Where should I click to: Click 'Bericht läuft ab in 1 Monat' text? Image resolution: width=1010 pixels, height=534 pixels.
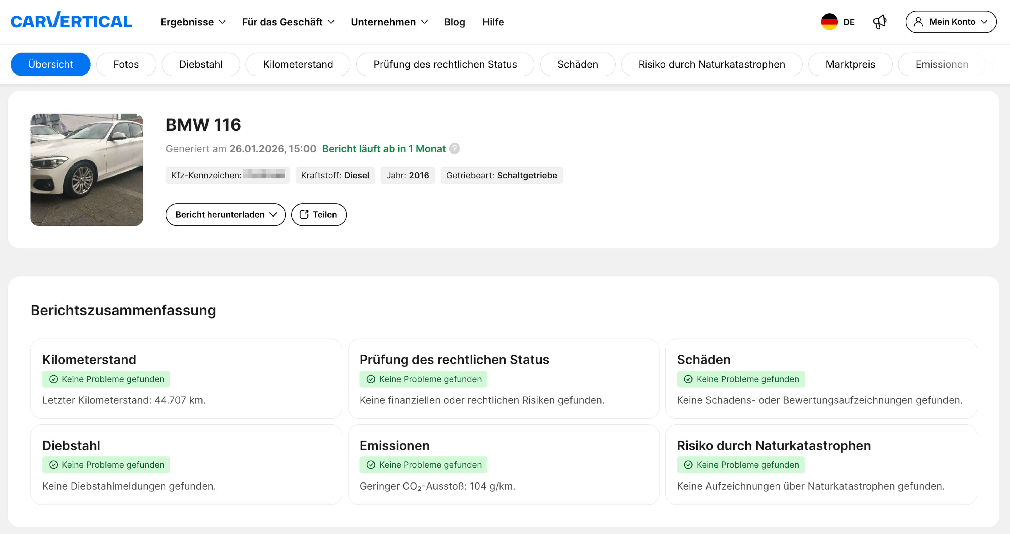click(384, 149)
